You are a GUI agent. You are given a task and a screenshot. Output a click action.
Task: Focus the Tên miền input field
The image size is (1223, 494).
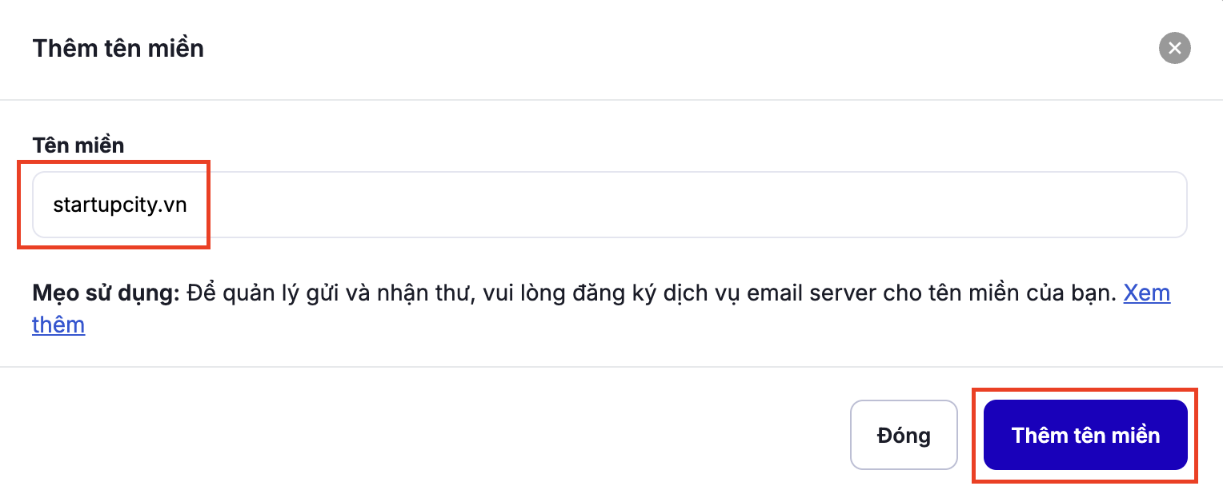608,205
